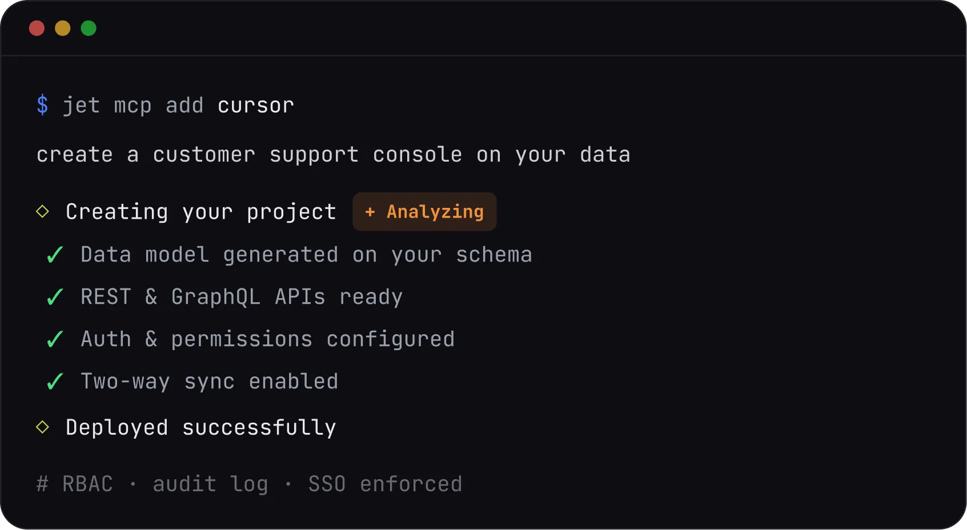
Task: Click the yellow minimize window dot
Action: click(x=63, y=28)
